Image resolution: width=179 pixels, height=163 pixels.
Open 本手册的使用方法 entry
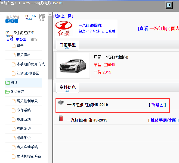tap(30, 64)
